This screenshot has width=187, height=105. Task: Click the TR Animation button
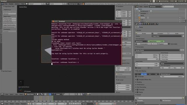click(143, 44)
